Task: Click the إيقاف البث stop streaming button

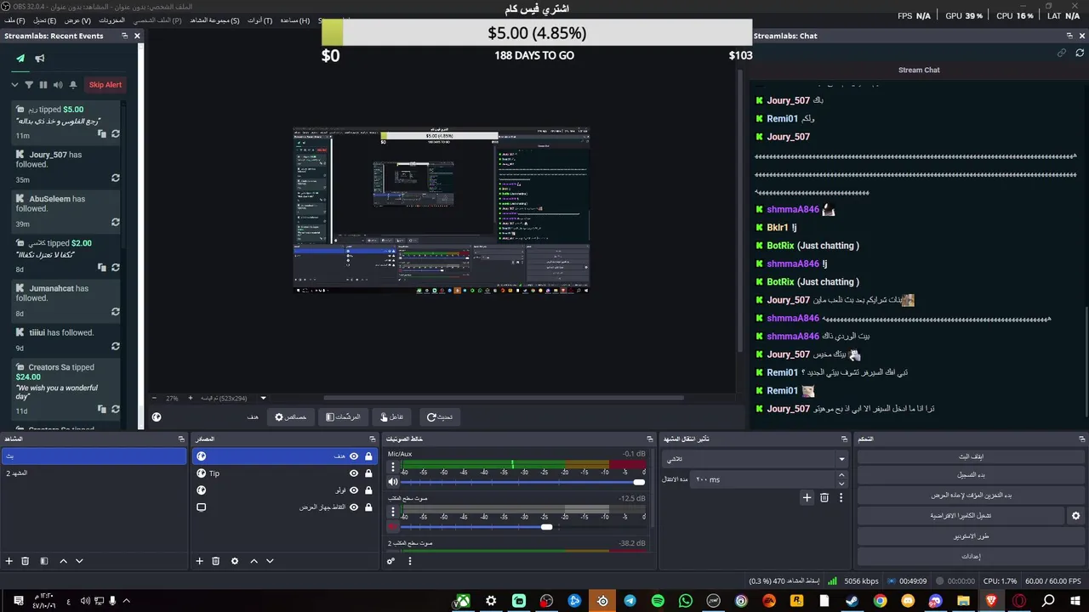Action: point(971,456)
